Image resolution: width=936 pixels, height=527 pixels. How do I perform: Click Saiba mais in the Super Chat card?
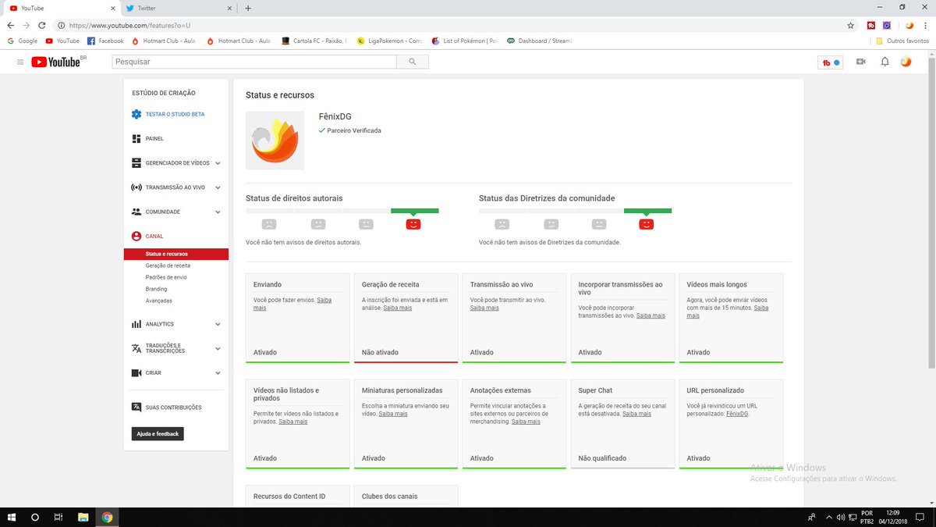point(636,414)
